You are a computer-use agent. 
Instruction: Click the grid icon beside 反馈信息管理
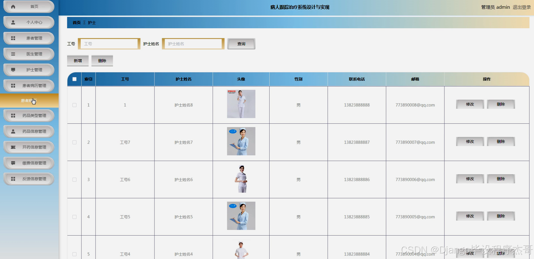pos(13,179)
